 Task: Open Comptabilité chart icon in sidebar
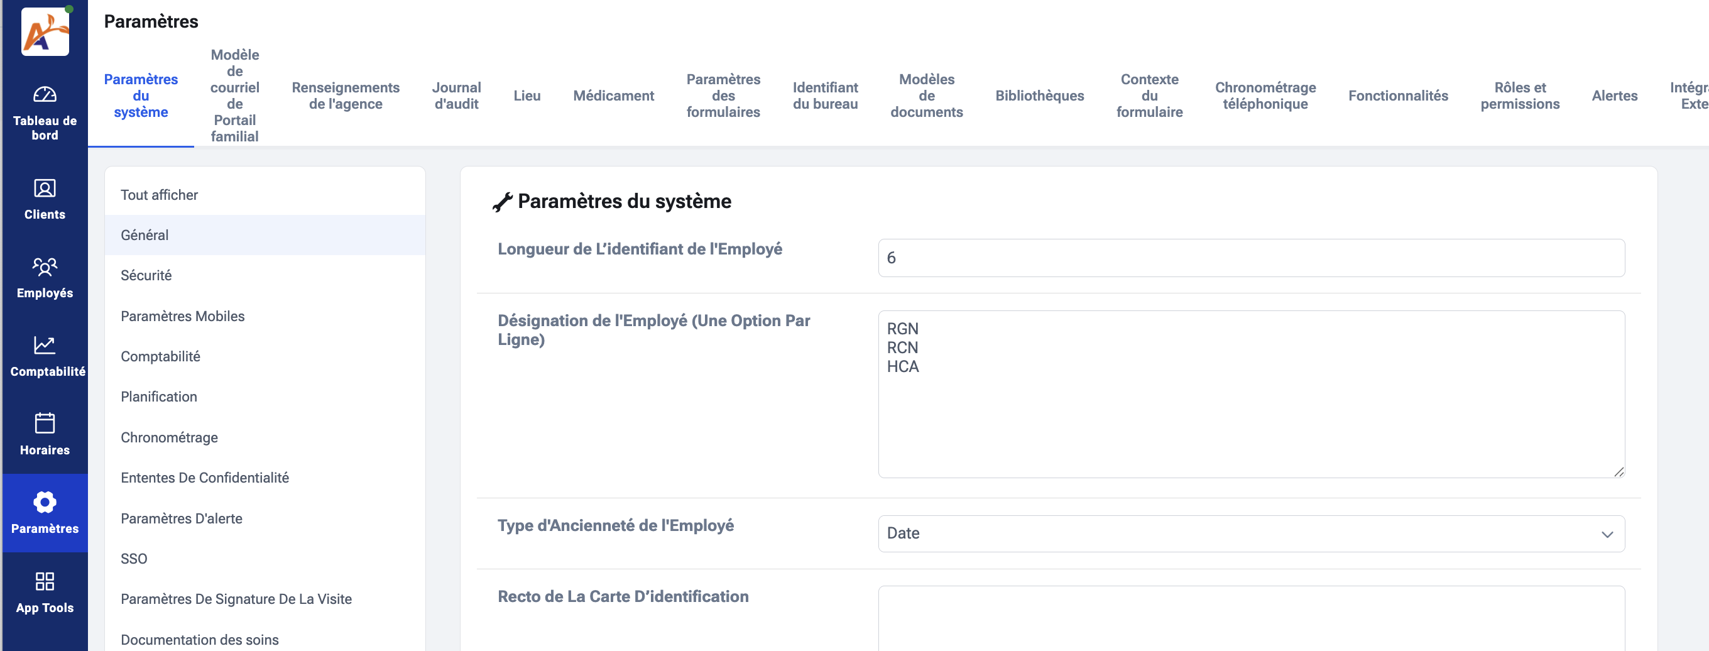(x=45, y=345)
